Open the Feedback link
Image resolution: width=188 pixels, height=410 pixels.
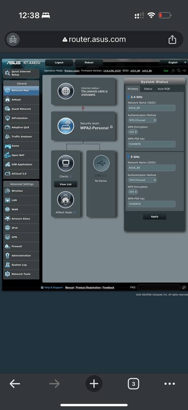[108, 288]
